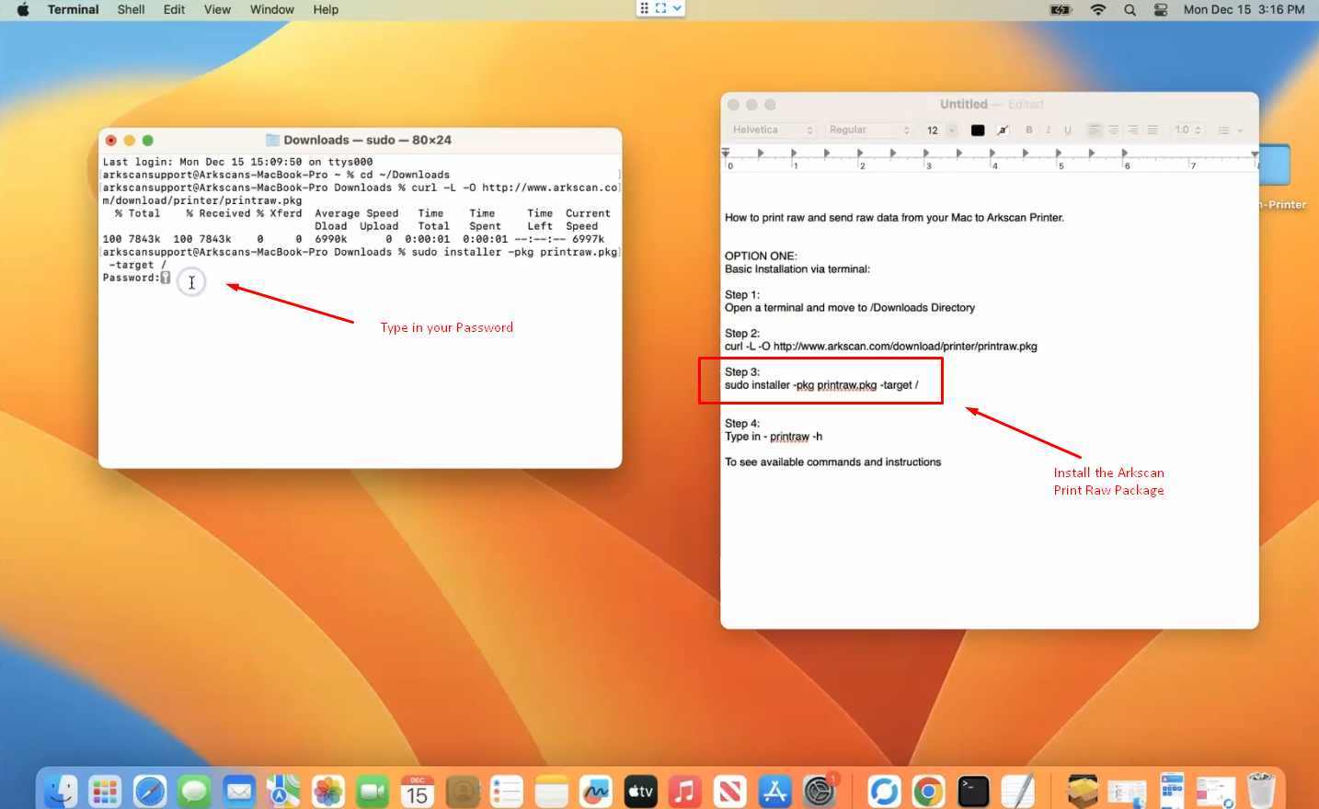
Task: Open the black text color swatch
Action: pyautogui.click(x=978, y=130)
